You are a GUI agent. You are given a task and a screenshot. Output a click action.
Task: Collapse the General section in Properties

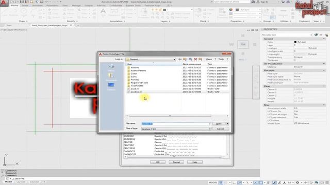click(324, 39)
